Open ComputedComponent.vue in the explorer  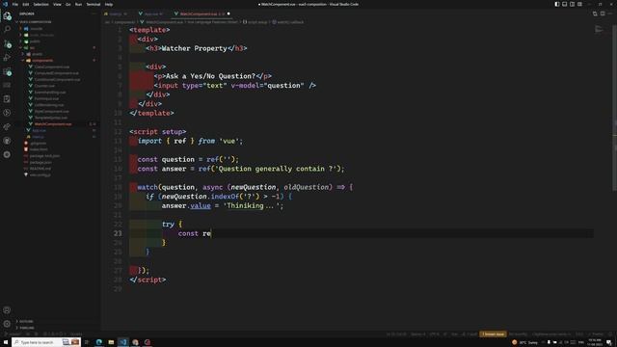(56, 73)
